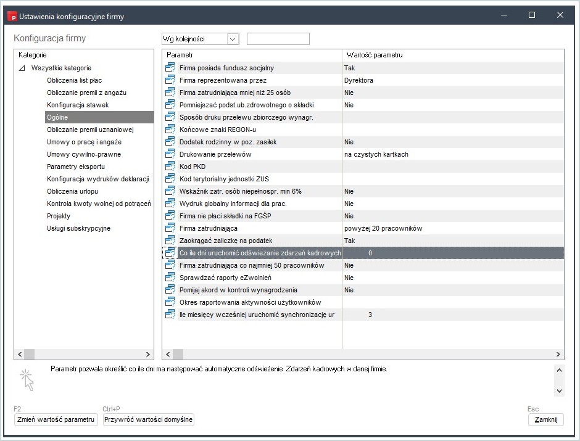Click Zmień wartość parametru button
The height and width of the screenshot is (441, 580).
56,419
